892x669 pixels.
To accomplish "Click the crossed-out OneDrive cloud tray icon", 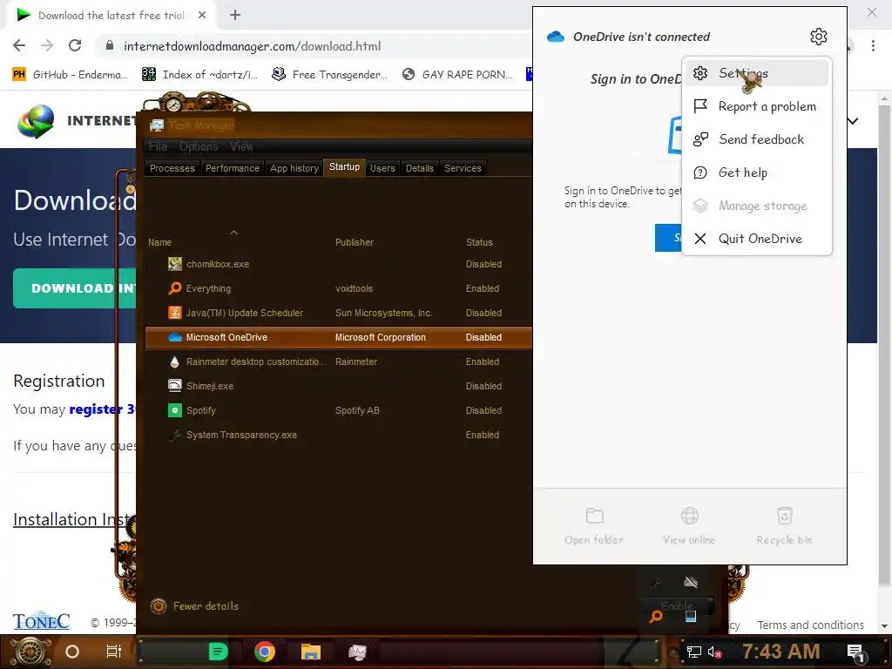I will tap(691, 582).
